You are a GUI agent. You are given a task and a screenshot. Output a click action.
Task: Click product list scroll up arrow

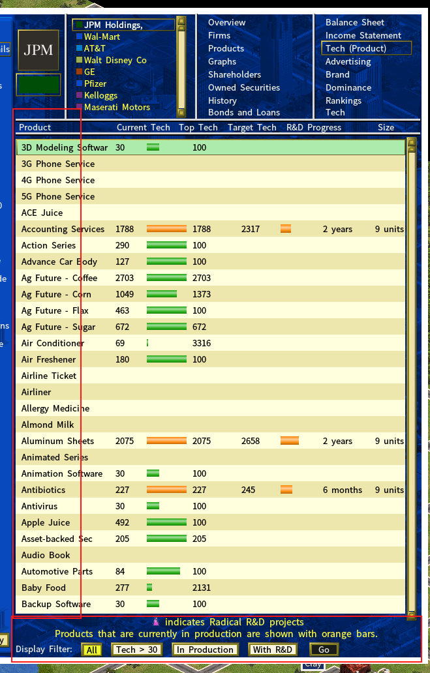point(412,142)
